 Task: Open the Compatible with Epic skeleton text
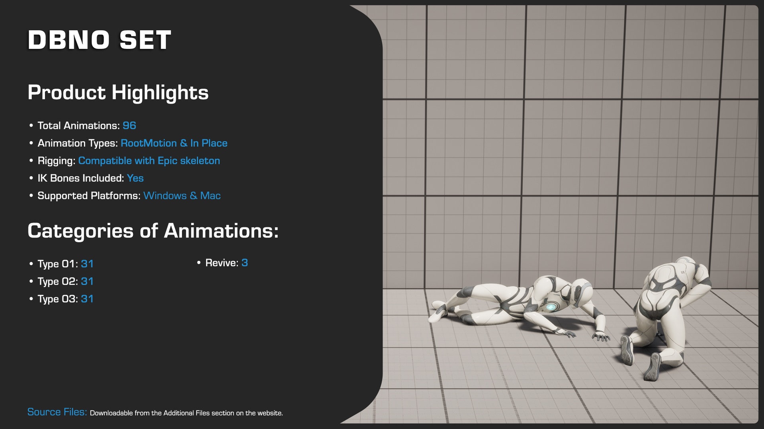pyautogui.click(x=149, y=161)
